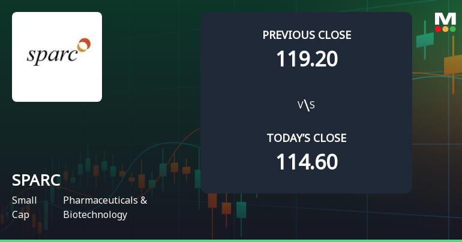Screen dimensions: 462x242
Task: Click the green candlestick beneath the price card
Action: tap(241, 209)
